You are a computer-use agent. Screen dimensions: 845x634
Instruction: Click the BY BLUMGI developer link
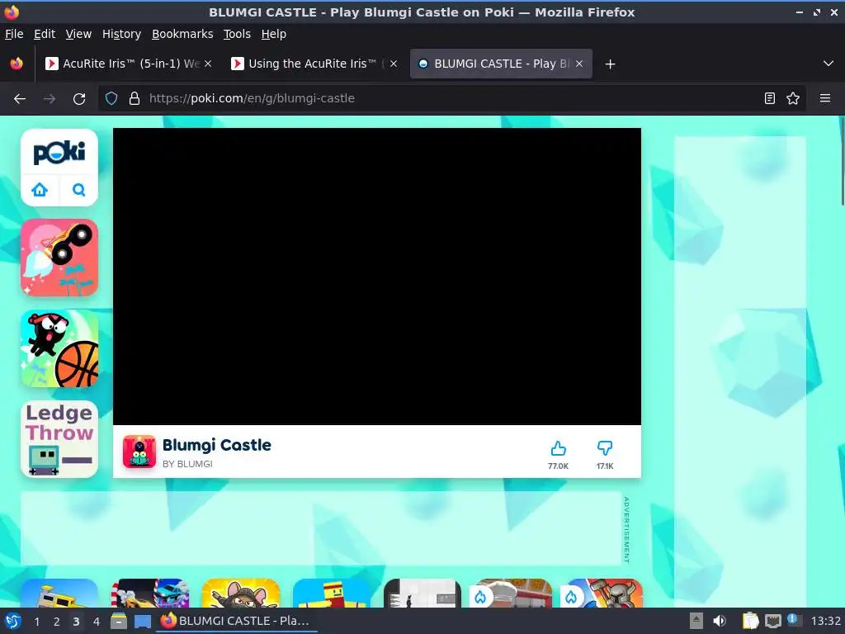coord(187,464)
